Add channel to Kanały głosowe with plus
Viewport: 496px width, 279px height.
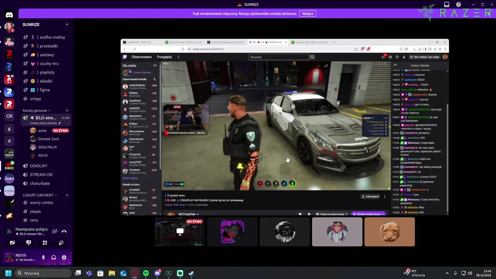point(67,110)
